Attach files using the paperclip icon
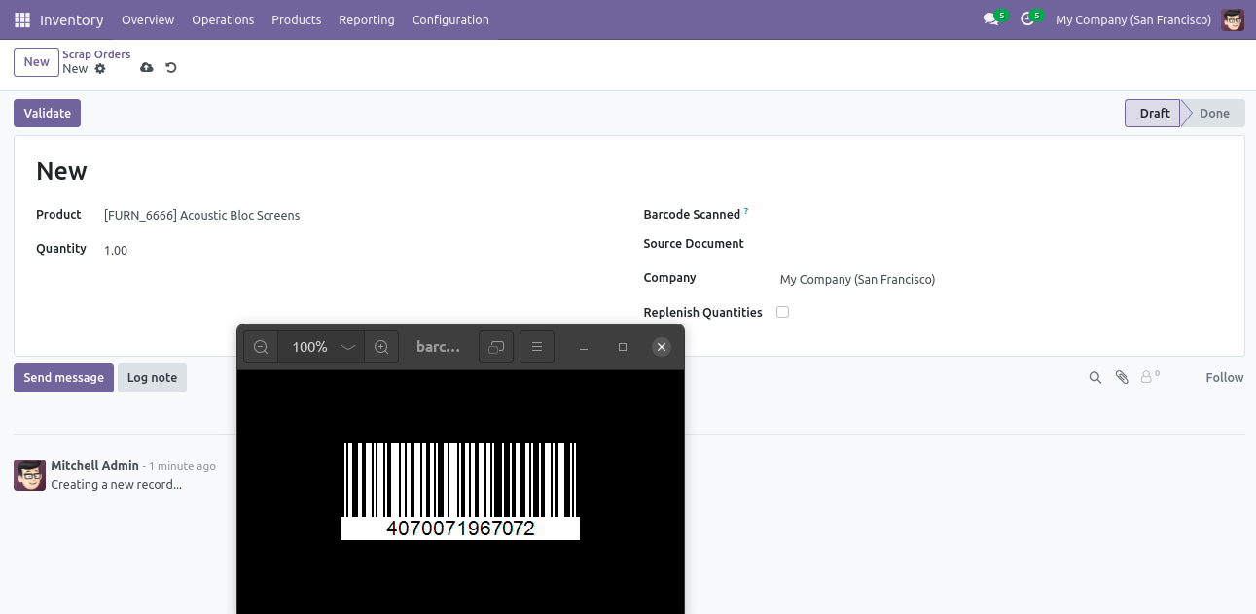 coord(1122,377)
